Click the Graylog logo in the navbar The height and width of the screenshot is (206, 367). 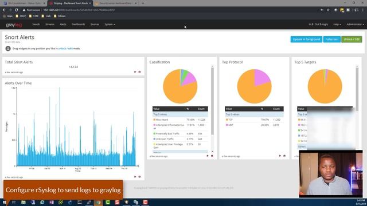point(14,25)
